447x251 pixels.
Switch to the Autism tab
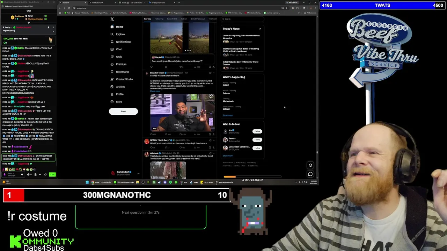[x=184, y=19]
